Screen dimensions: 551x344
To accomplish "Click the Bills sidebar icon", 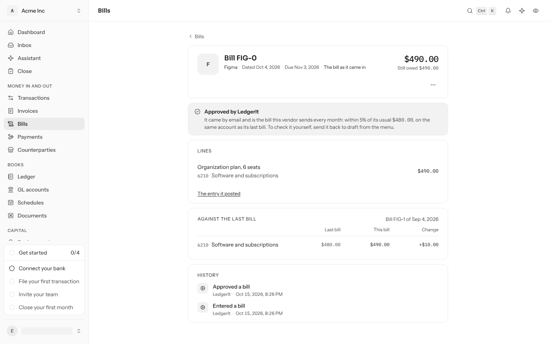I will pyautogui.click(x=11, y=124).
